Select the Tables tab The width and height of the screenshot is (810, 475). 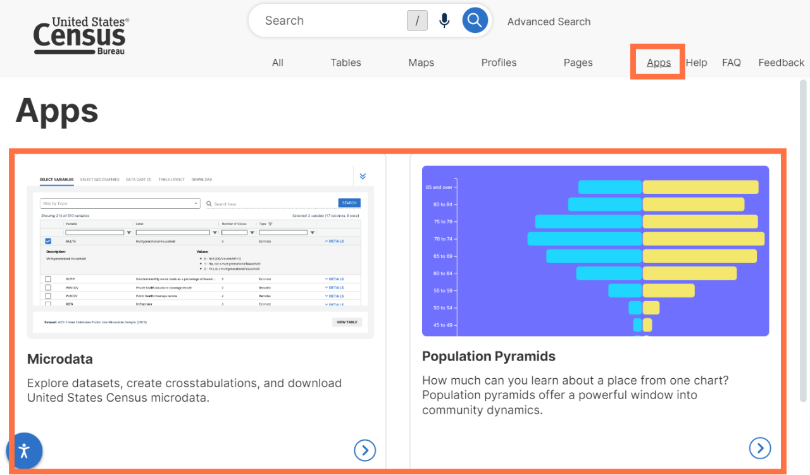click(x=346, y=63)
